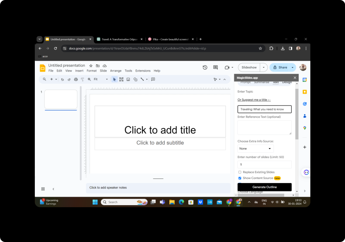Open the search menus magnifier tool
The image size is (345, 242).
pyautogui.click(x=44, y=79)
